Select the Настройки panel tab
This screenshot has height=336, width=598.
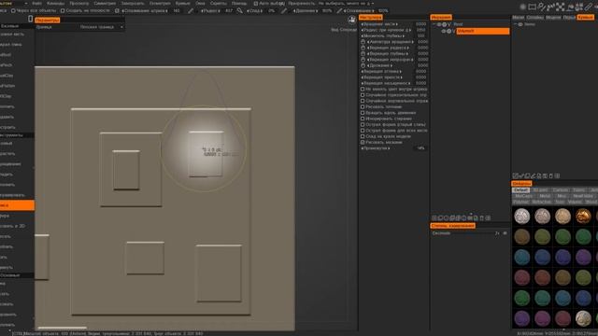coord(370,17)
